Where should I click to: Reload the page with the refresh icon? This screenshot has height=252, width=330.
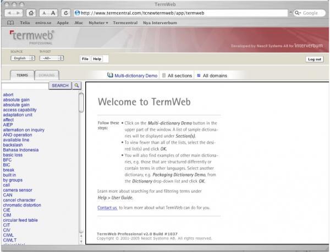(x=66, y=13)
